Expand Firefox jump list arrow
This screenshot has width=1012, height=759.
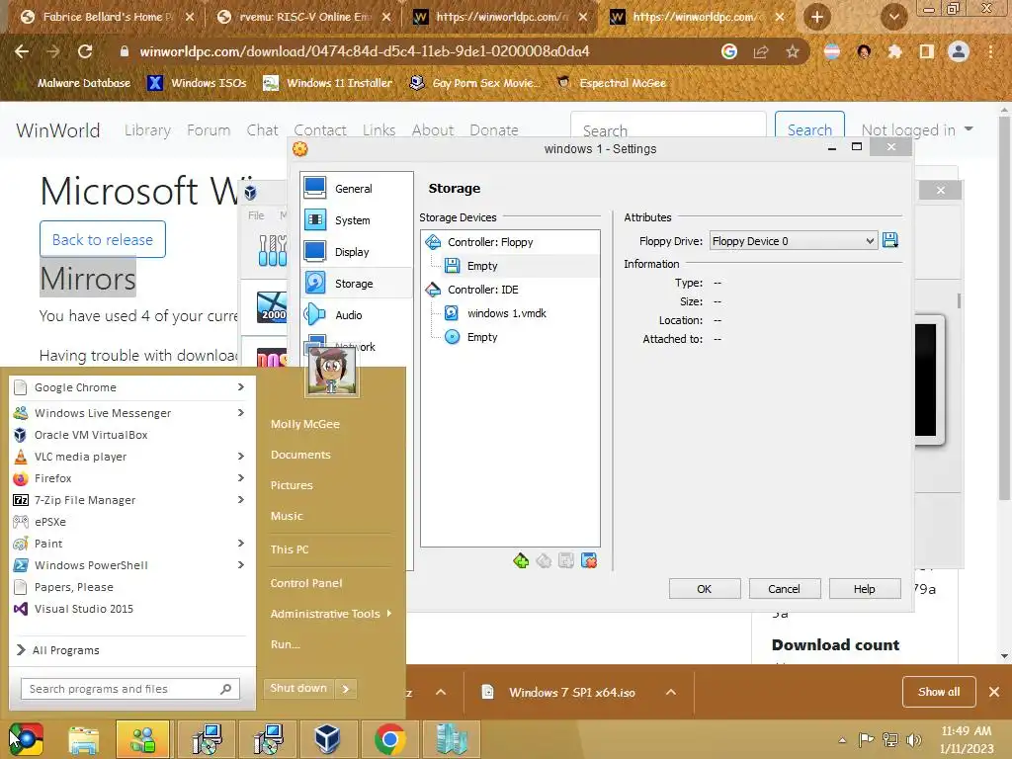coord(241,478)
